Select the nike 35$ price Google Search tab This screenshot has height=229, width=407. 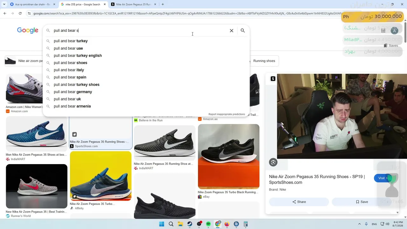[x=83, y=4]
